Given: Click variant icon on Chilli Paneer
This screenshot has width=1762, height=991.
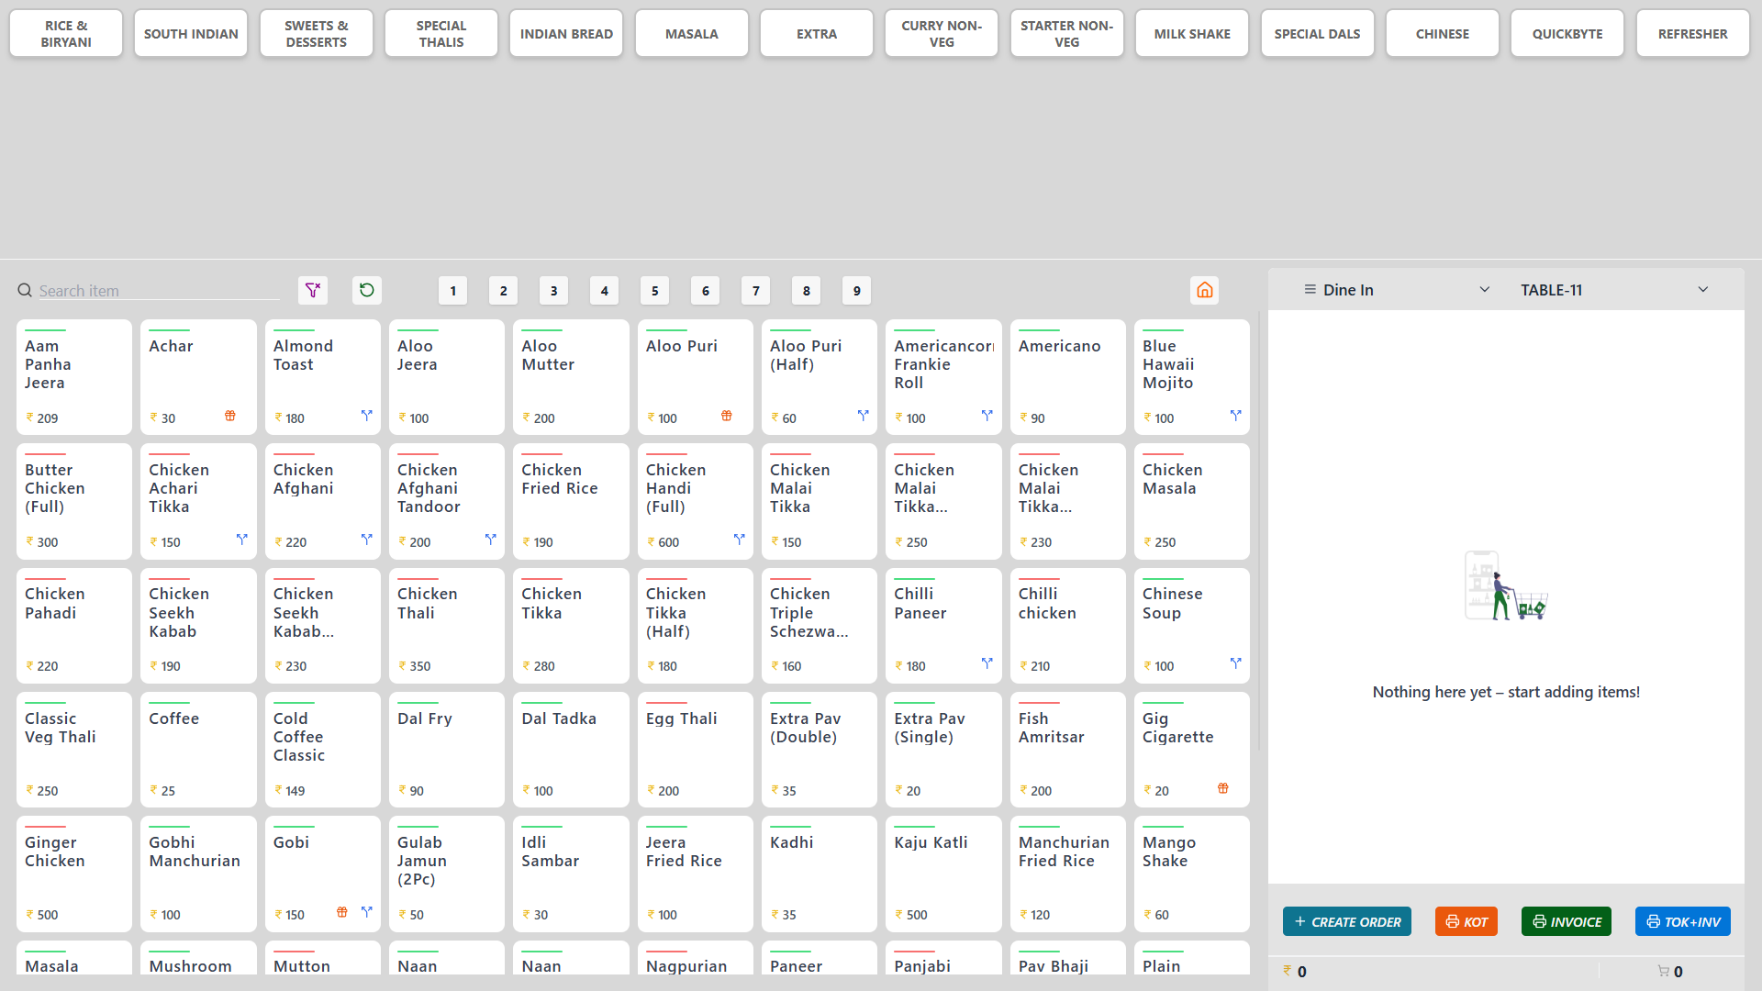Looking at the screenshot, I should (x=987, y=663).
